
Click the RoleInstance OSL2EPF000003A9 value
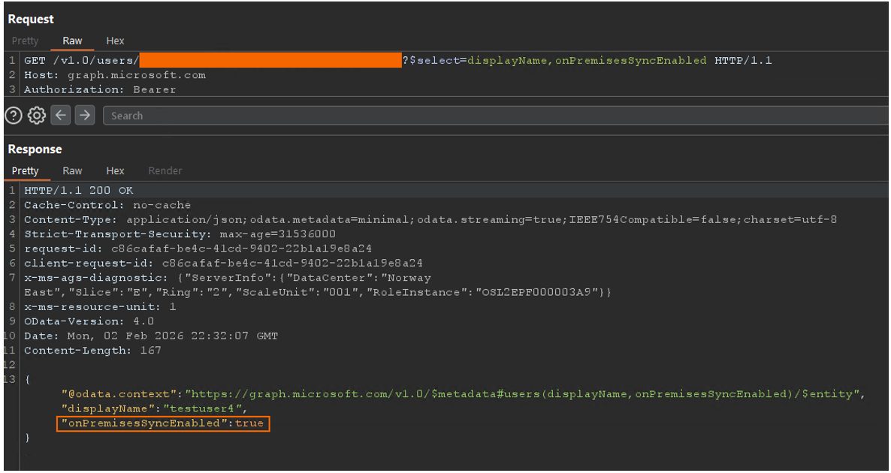(x=542, y=292)
